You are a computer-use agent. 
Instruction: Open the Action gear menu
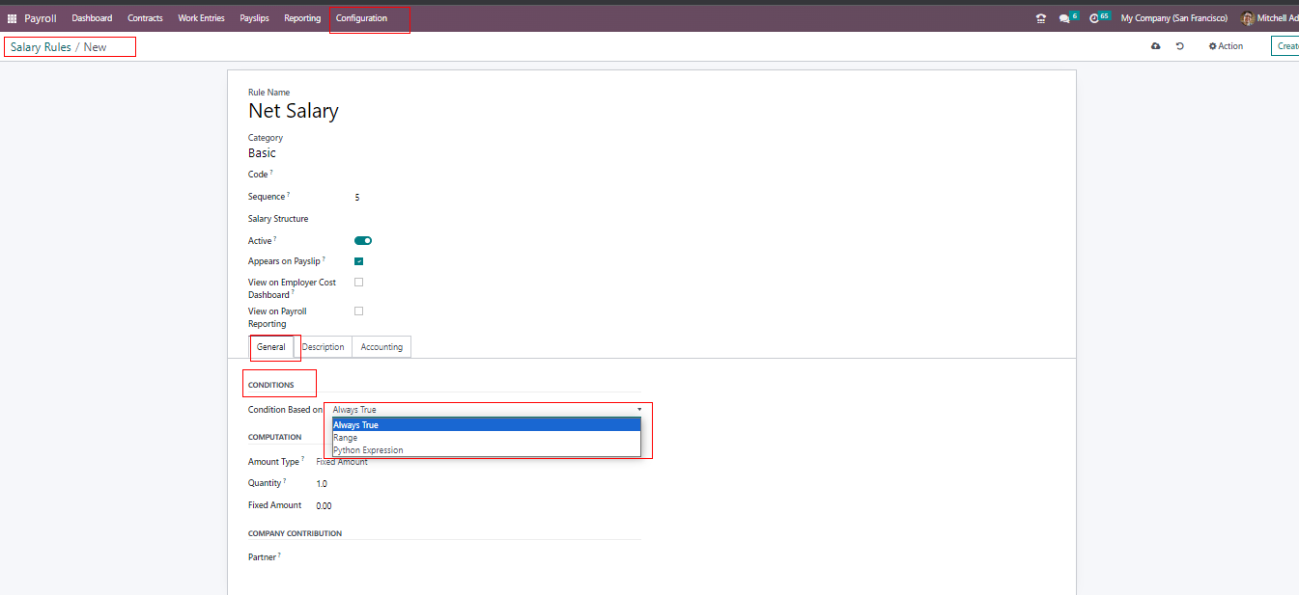(x=1226, y=46)
